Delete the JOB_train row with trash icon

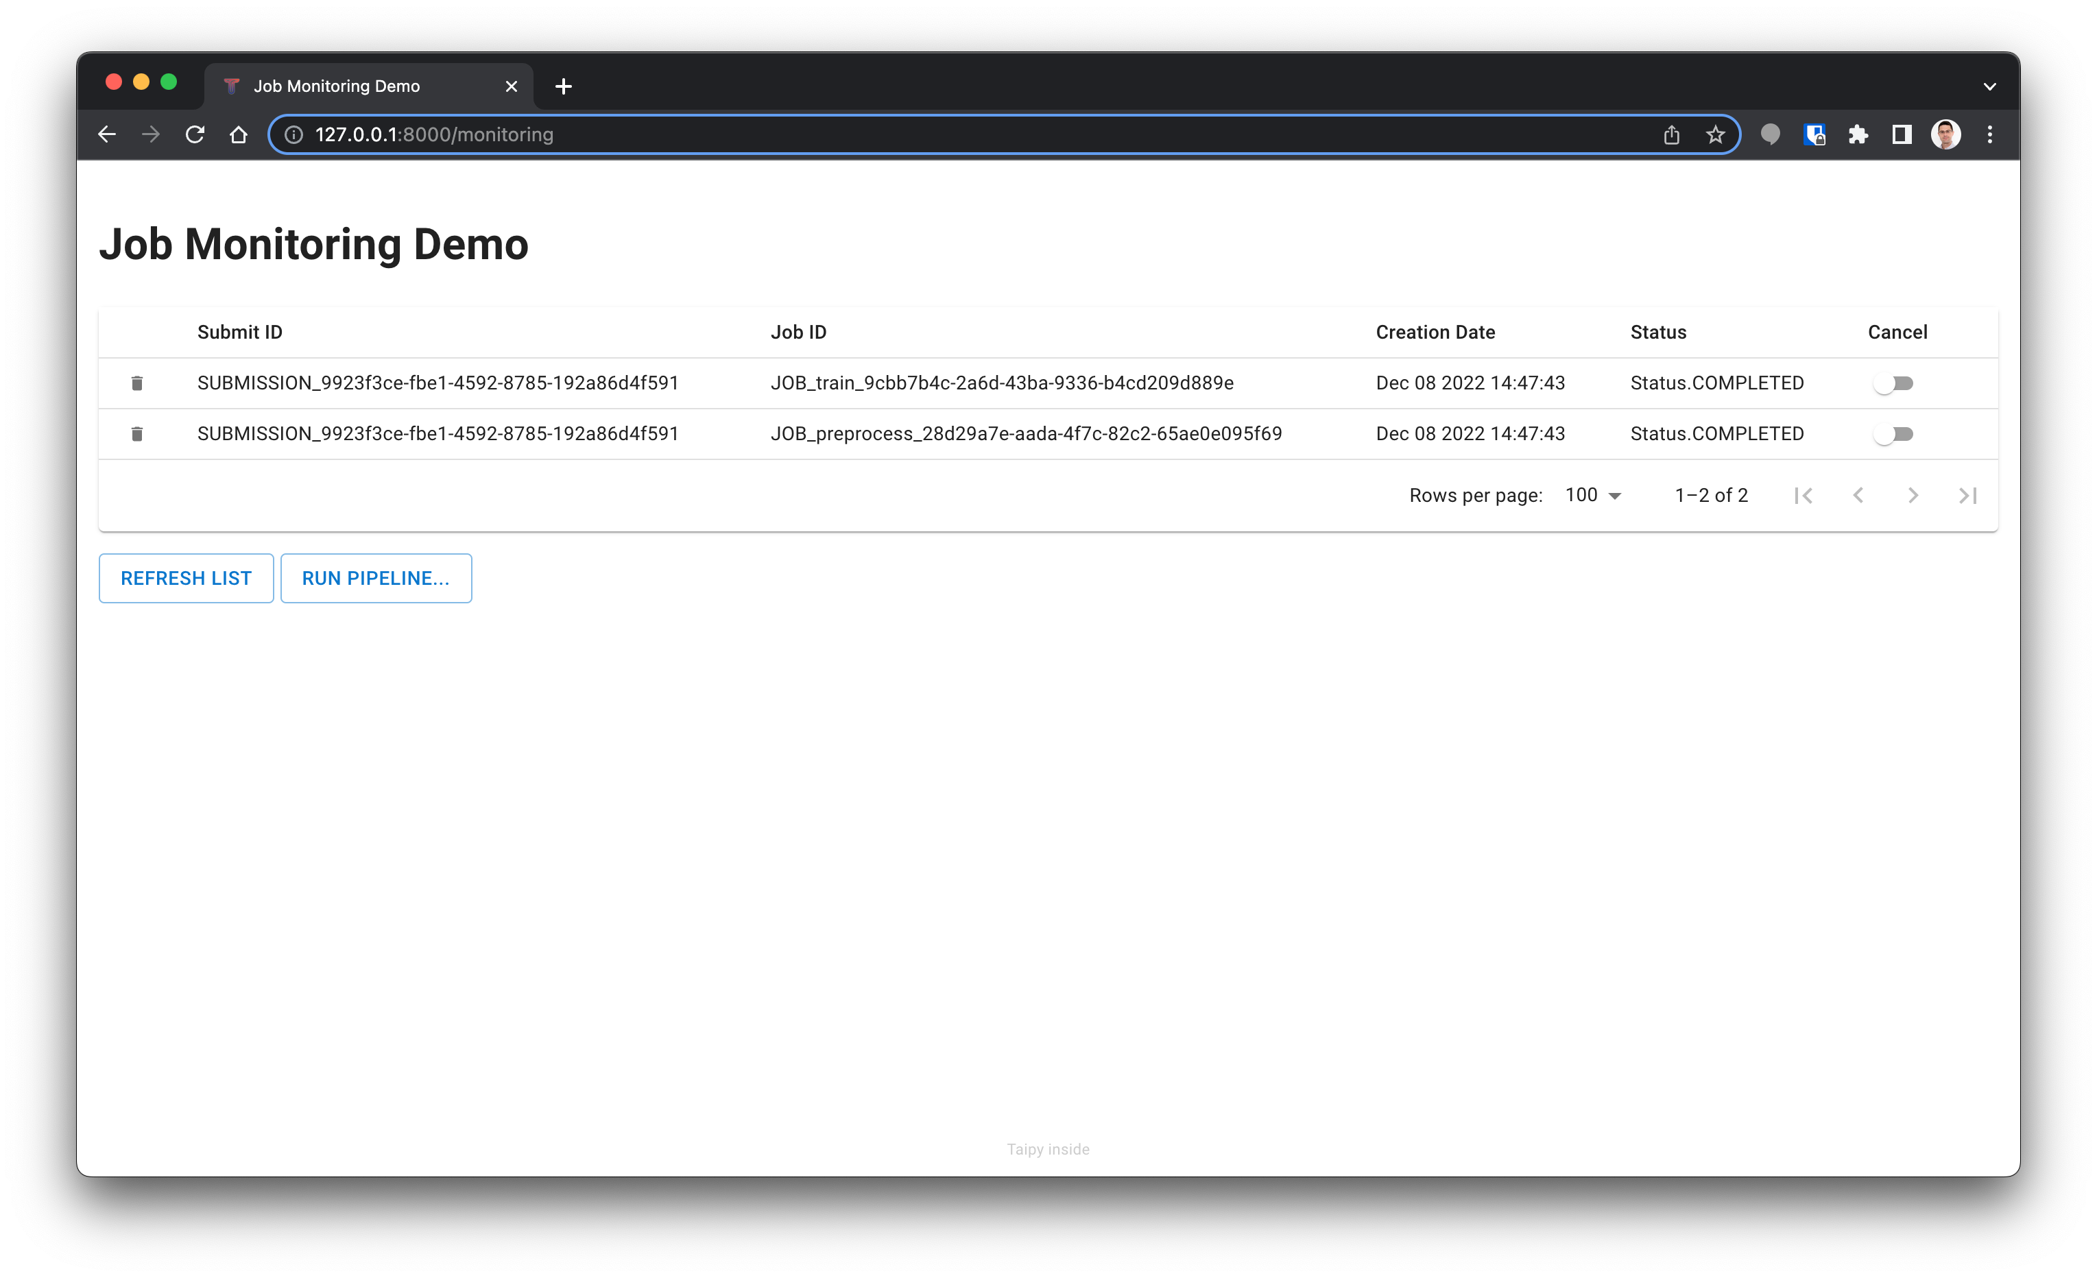137,383
